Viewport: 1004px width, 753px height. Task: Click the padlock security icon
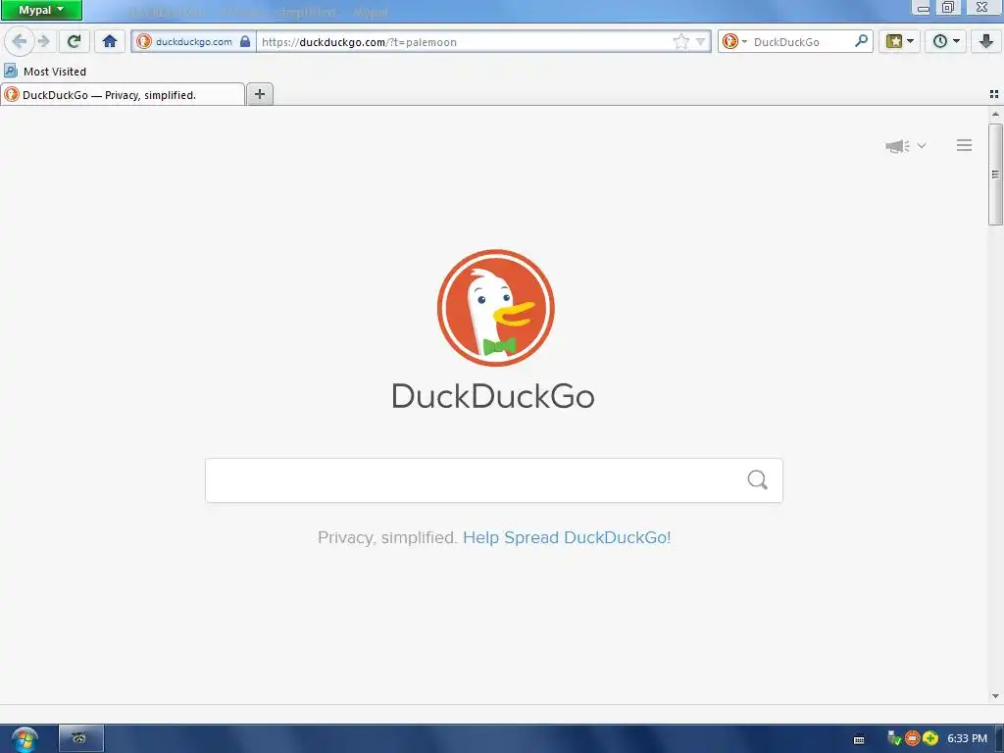[x=245, y=41]
